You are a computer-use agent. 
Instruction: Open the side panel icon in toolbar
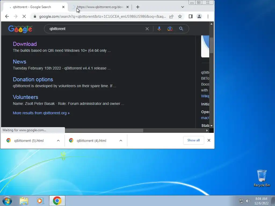191,16
